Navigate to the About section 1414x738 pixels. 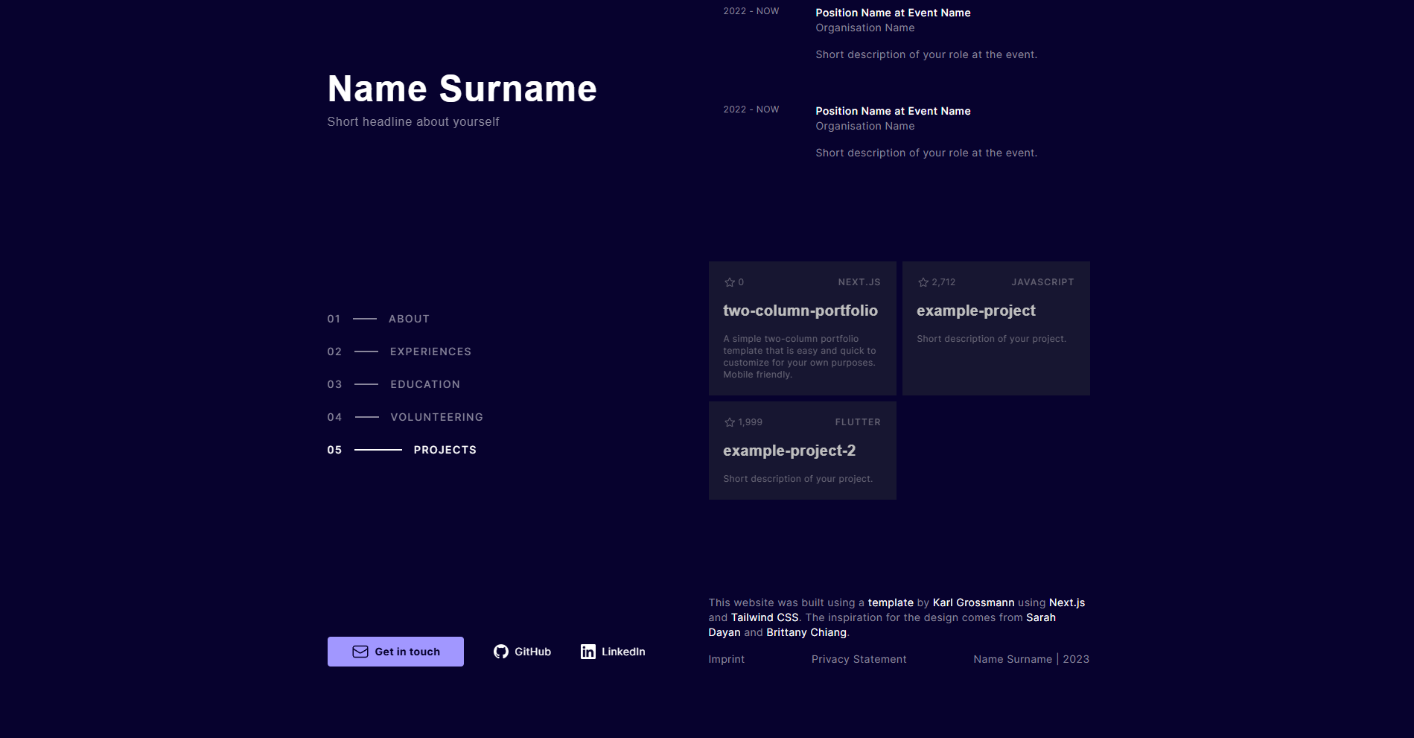409,319
